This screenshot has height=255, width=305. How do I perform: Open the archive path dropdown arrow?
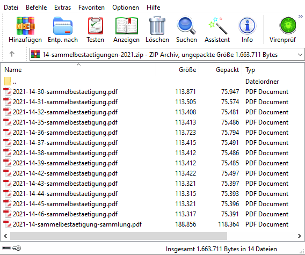[x=300, y=55]
